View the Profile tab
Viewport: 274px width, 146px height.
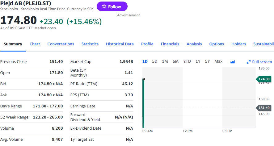[147, 44]
